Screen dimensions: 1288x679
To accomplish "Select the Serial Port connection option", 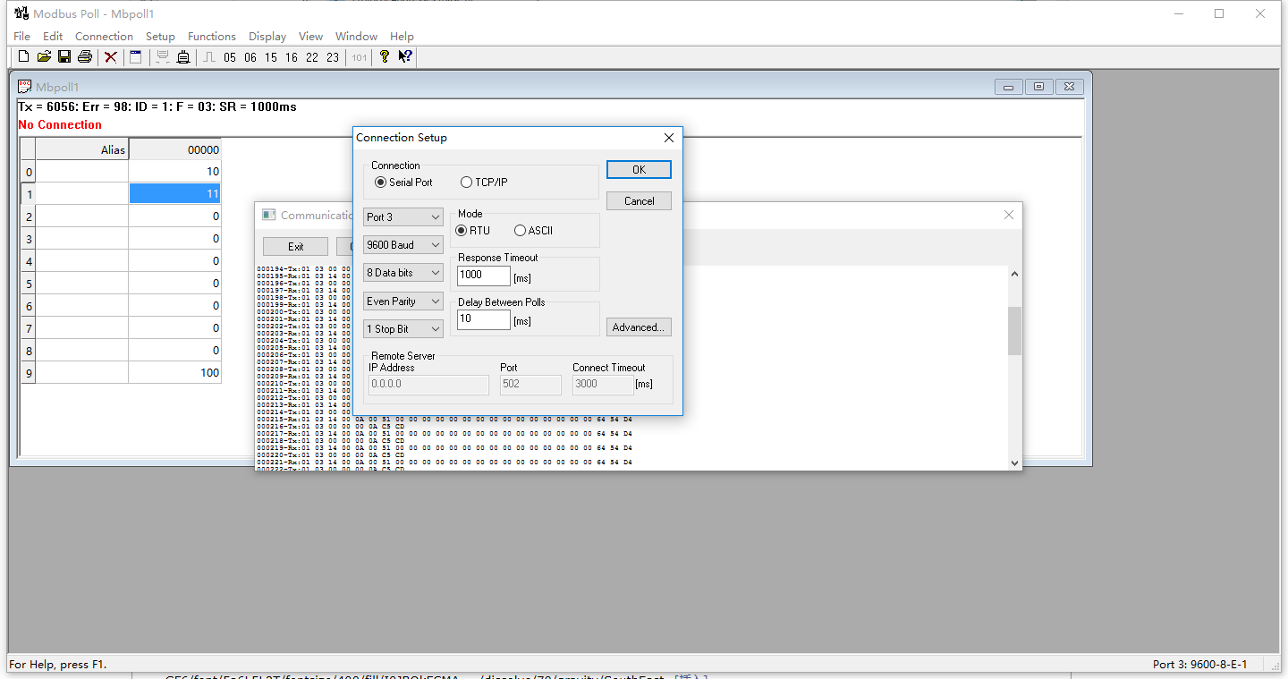I will tap(404, 182).
